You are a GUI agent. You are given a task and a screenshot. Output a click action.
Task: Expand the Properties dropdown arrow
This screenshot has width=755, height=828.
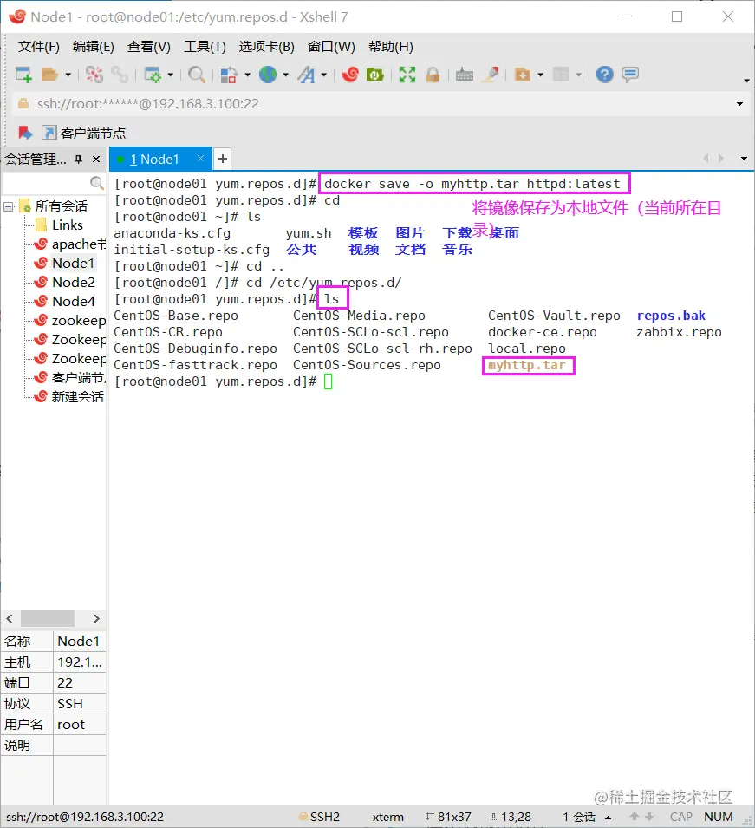pyautogui.click(x=171, y=75)
